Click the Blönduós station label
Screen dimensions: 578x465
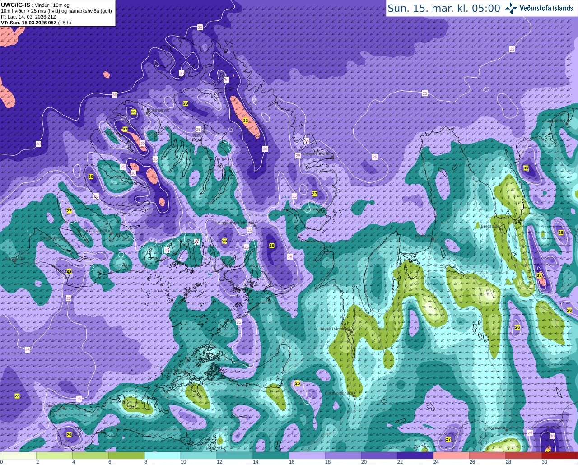pyautogui.click(x=423, y=236)
